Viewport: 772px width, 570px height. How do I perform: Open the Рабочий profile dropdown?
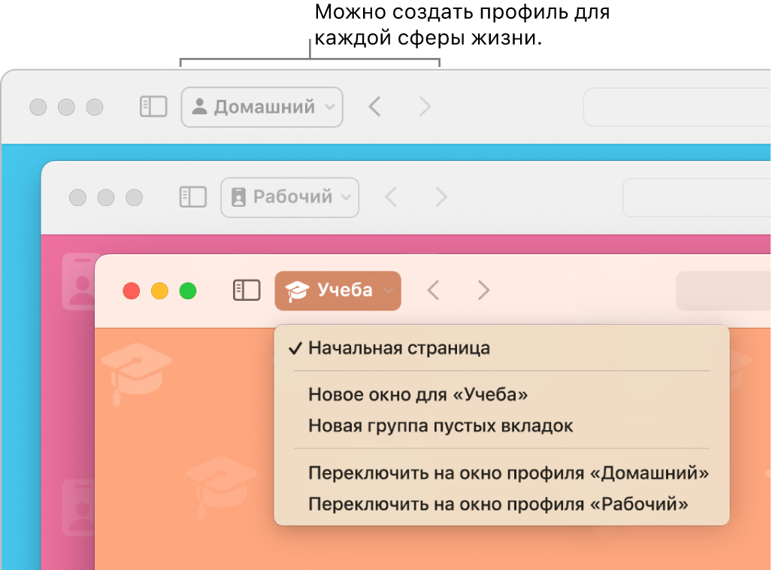tap(289, 197)
